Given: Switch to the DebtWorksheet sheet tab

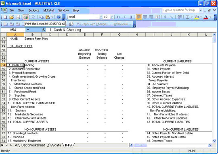Looking at the screenshot, I should (33, 145).
